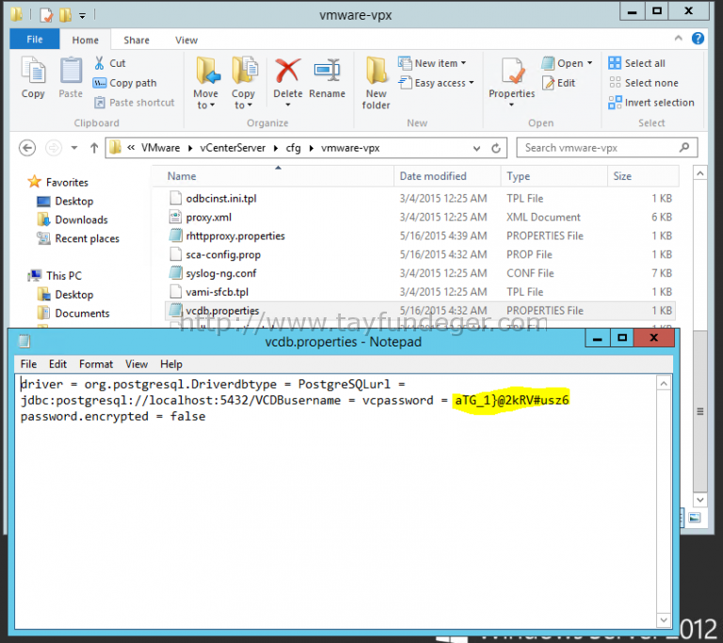Click the Cut scissors icon
723x643 pixels.
click(x=101, y=63)
